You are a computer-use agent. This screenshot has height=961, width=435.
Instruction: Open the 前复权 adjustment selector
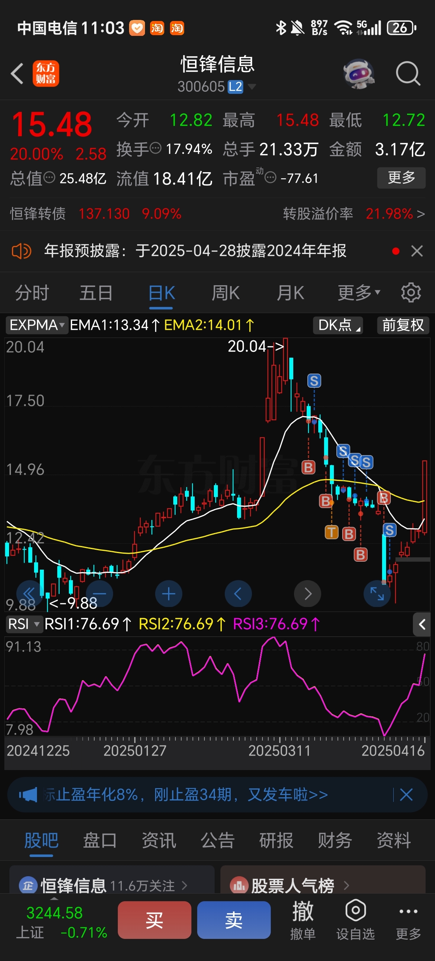[x=403, y=325]
